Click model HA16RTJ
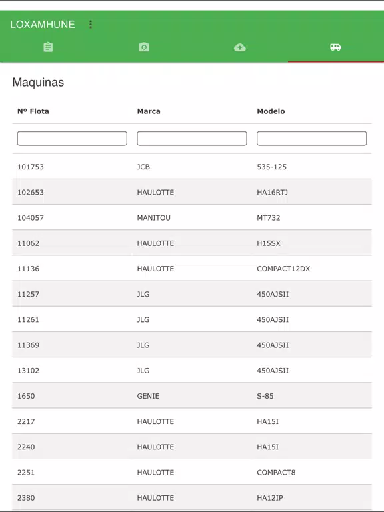The width and height of the screenshot is (384, 512). tap(272, 192)
